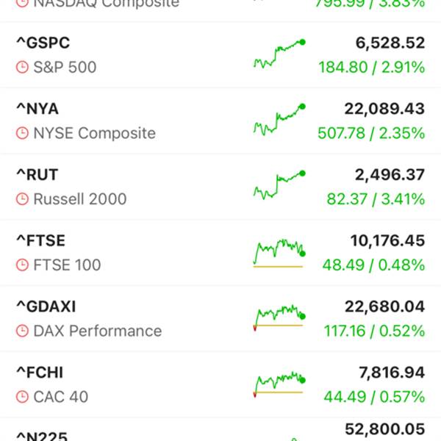Tap the clock icon next to NYSE Composite
The image size is (441, 441).
[22, 134]
